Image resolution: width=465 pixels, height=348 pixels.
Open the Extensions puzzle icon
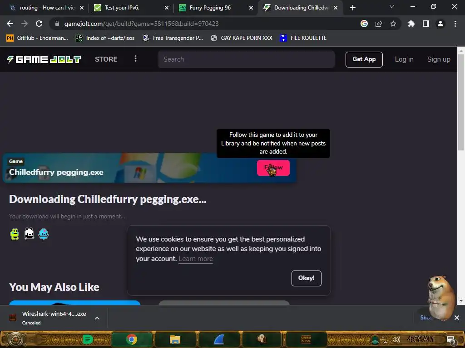[x=411, y=24]
